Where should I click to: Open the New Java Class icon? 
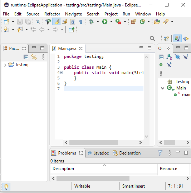142,22
